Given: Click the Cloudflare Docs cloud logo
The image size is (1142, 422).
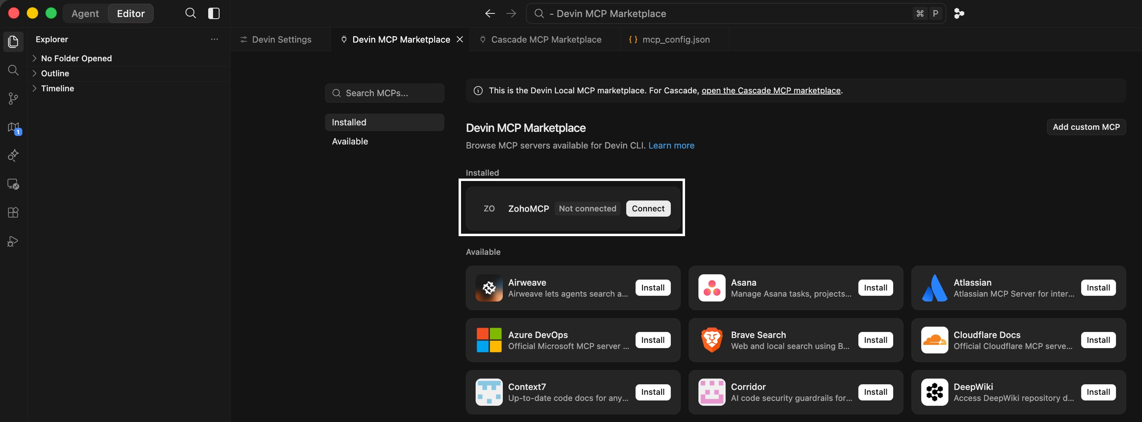Looking at the screenshot, I should [x=934, y=340].
